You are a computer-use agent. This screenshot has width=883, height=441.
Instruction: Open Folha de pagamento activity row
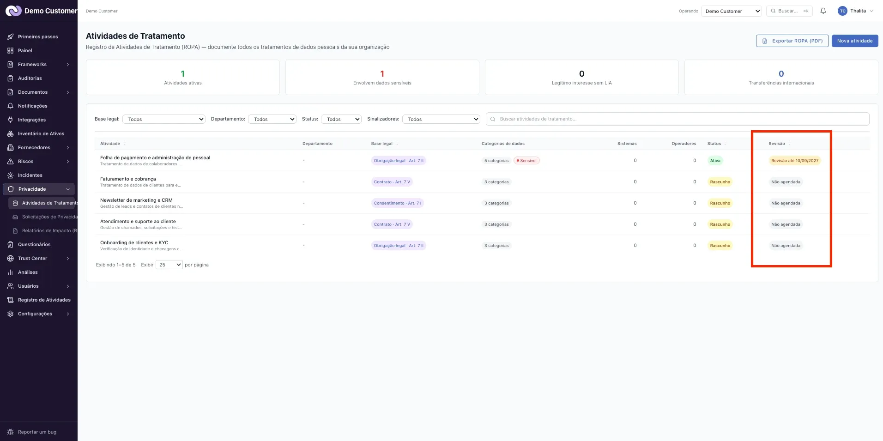tap(482, 161)
